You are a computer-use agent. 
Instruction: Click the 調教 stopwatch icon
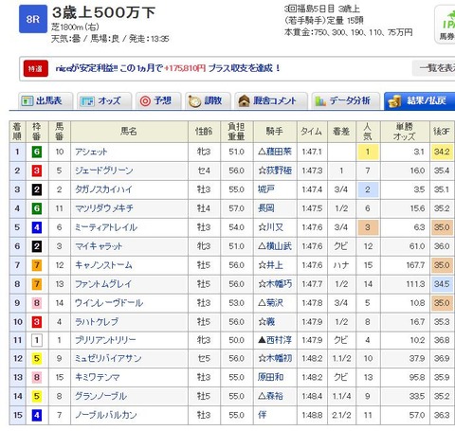coord(194,101)
